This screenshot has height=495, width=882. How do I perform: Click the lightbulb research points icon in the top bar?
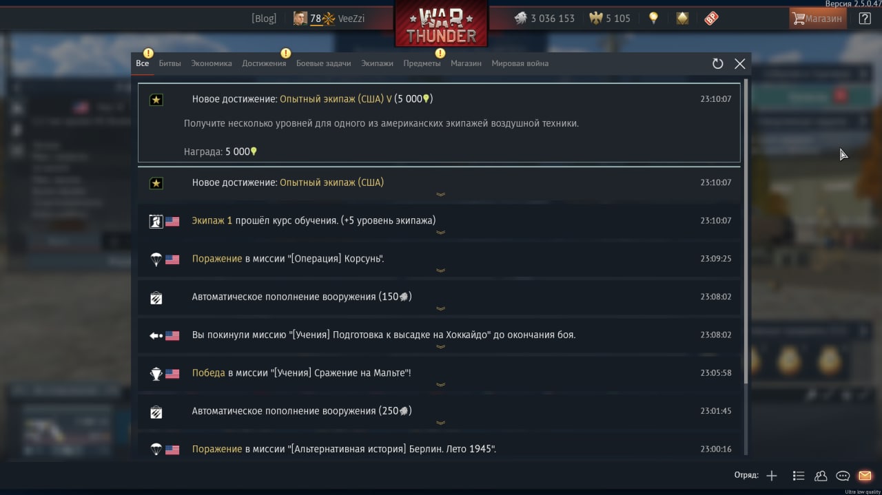[653, 19]
